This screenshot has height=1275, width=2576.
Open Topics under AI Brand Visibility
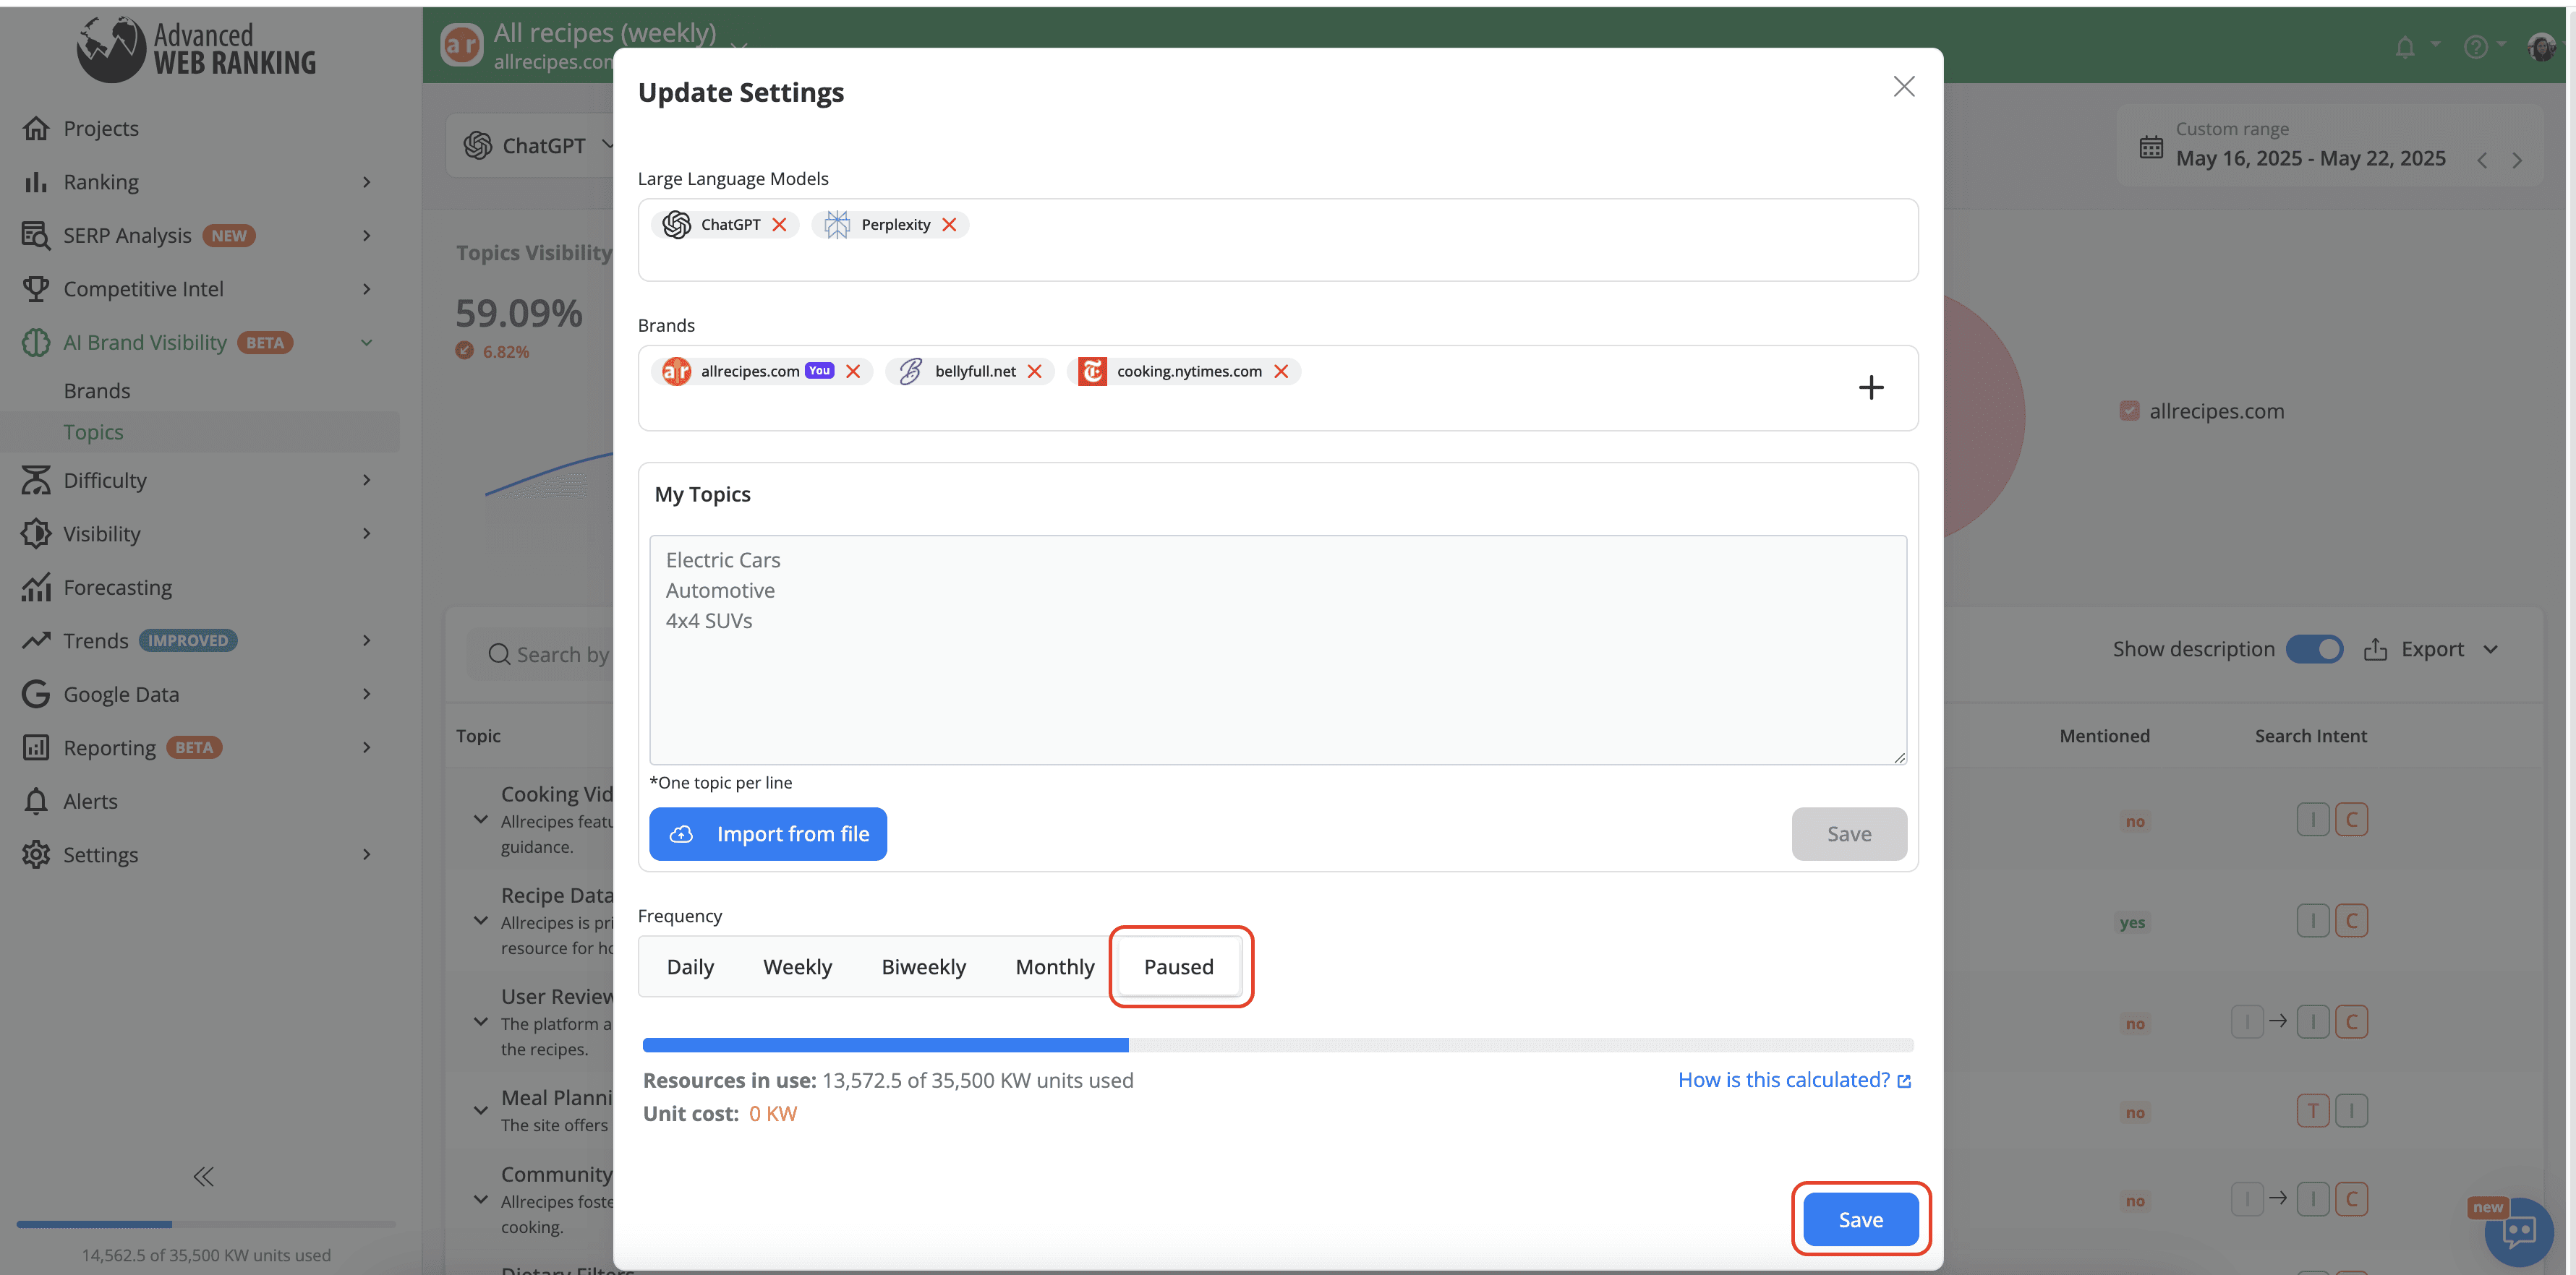coord(93,433)
